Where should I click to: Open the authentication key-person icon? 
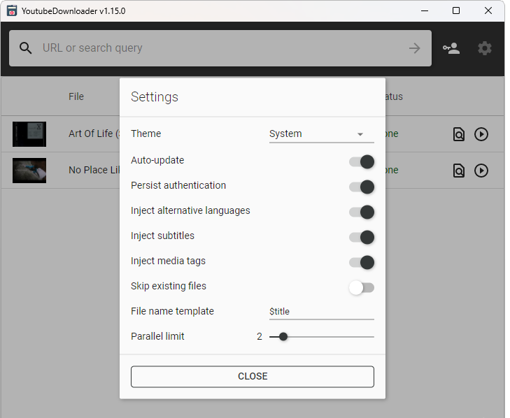[x=451, y=48]
